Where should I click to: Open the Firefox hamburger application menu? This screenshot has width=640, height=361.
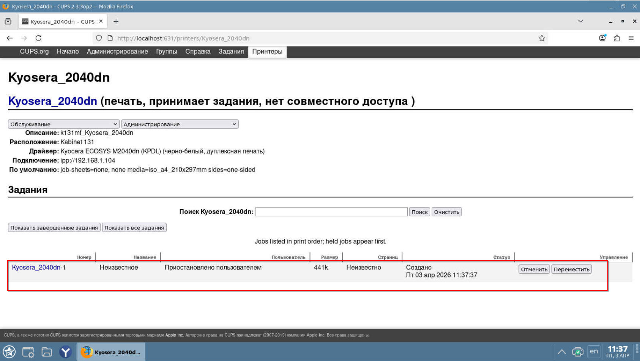(x=631, y=38)
